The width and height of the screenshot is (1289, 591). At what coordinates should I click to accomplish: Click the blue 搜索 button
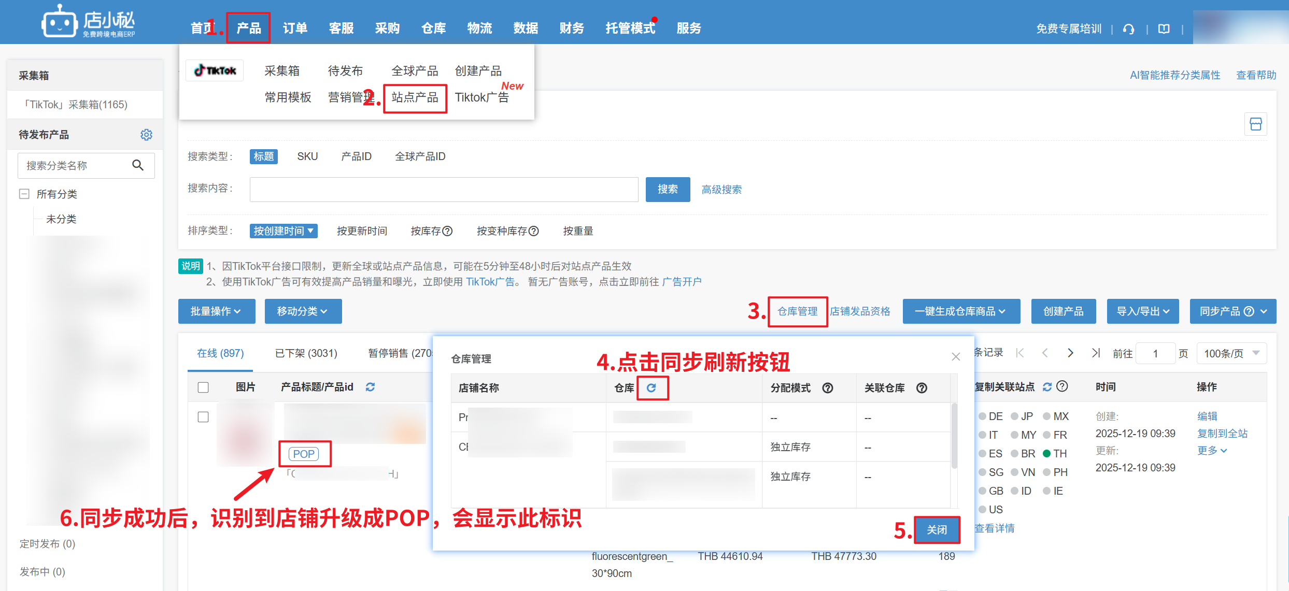pos(668,190)
